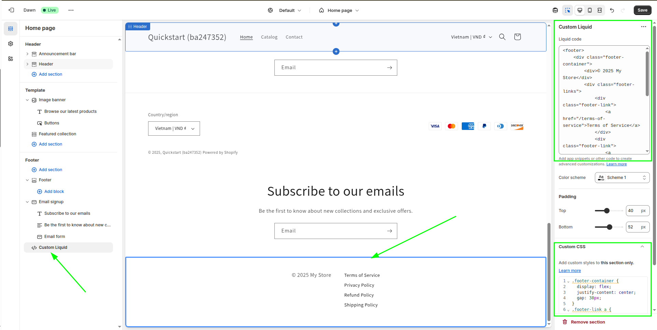Click Contact in the store navigation
This screenshot has width=657, height=330.
pyautogui.click(x=294, y=37)
